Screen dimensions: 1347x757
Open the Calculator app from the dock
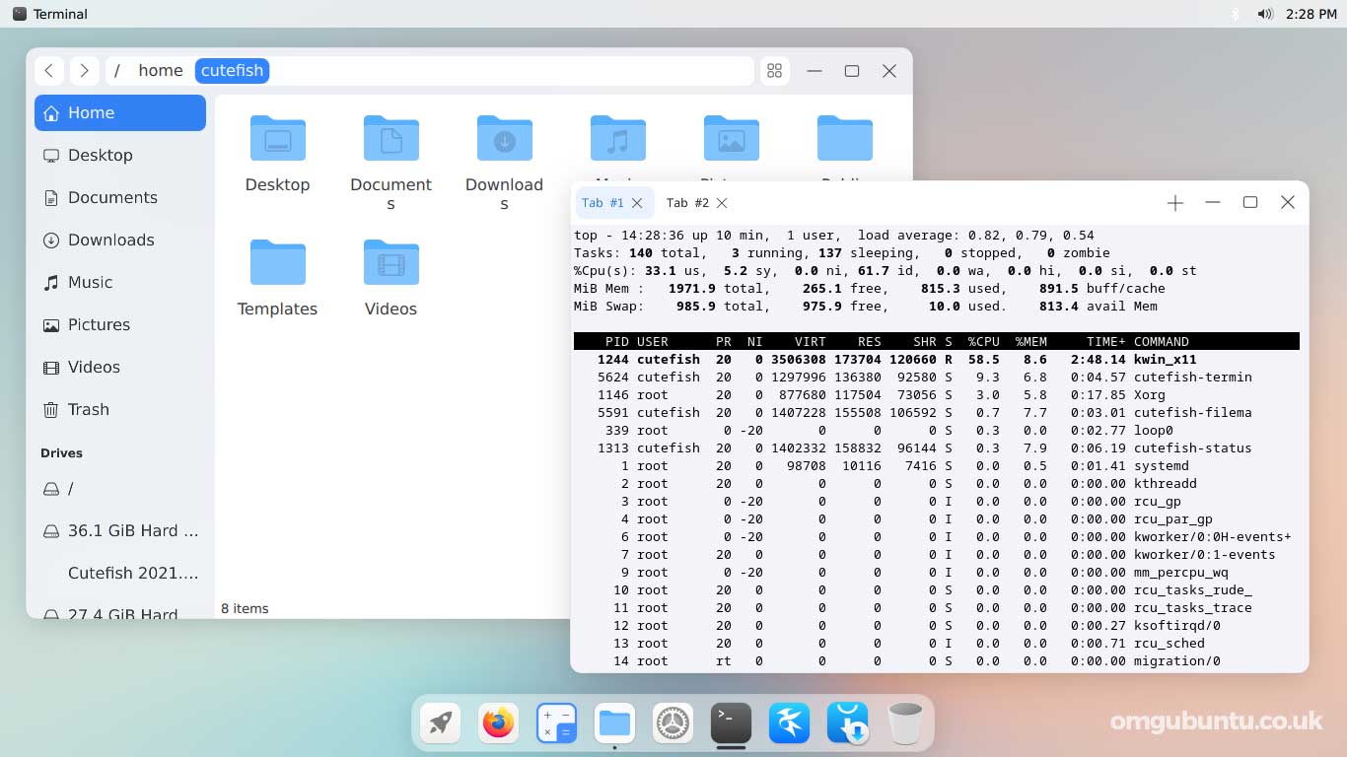[x=556, y=723]
